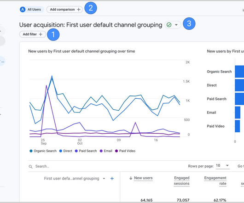Viewport: 244px width, 203px height.
Task: Click the Organic Search bar in bar chart
Action: (239, 72)
